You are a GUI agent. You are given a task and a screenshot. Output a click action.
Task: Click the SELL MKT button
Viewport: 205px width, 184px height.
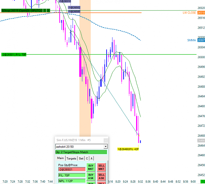[x=101, y=167]
